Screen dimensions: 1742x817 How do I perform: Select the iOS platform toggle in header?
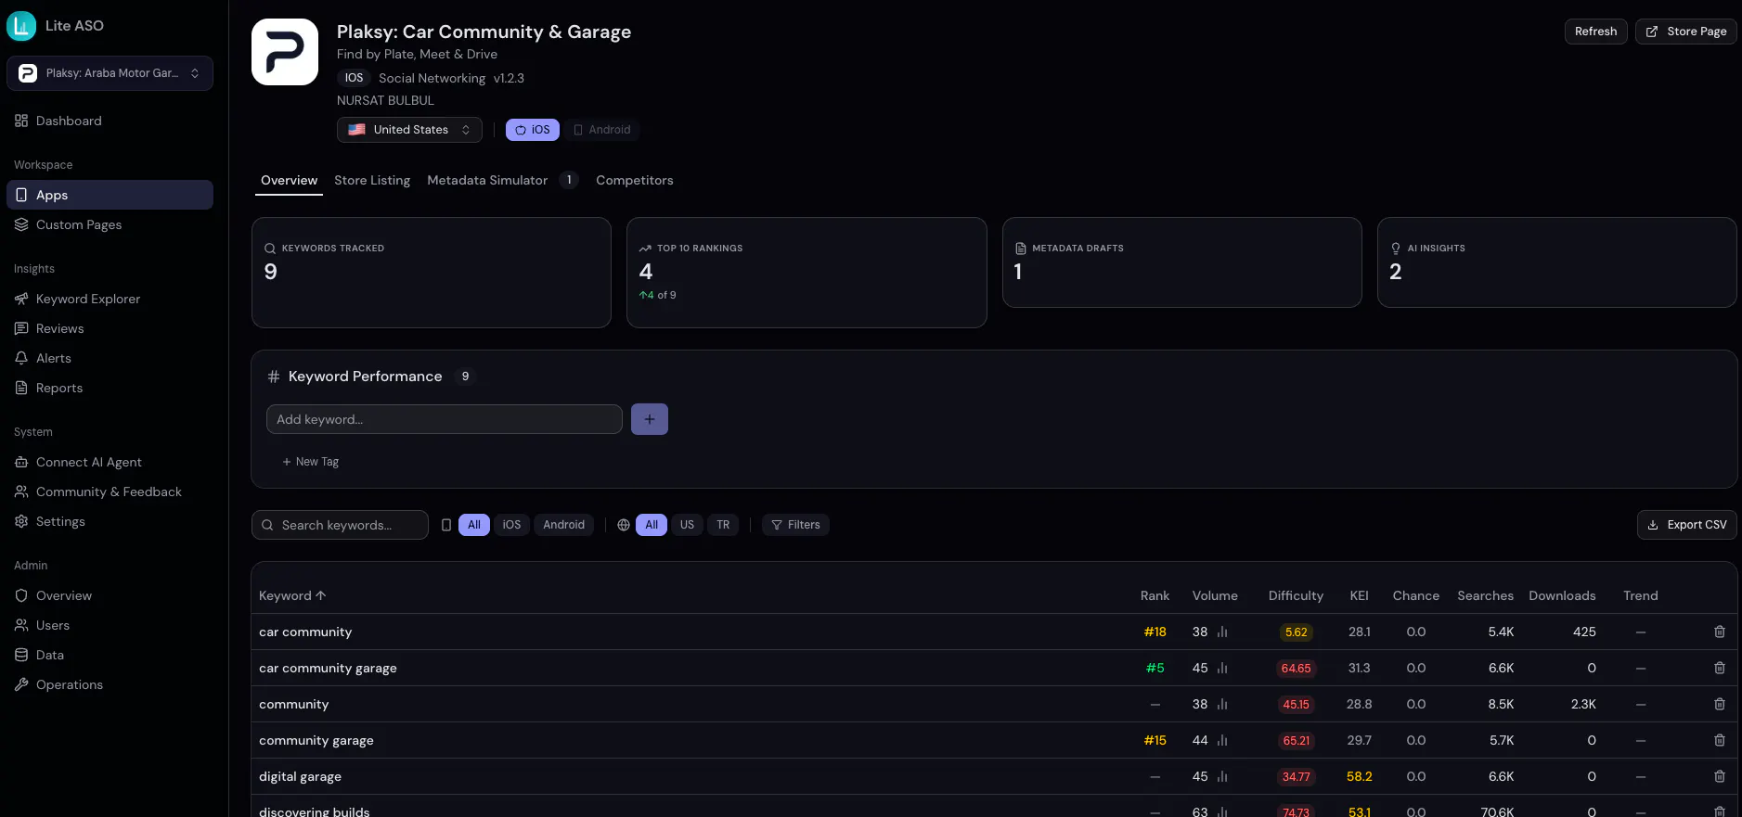[533, 130]
